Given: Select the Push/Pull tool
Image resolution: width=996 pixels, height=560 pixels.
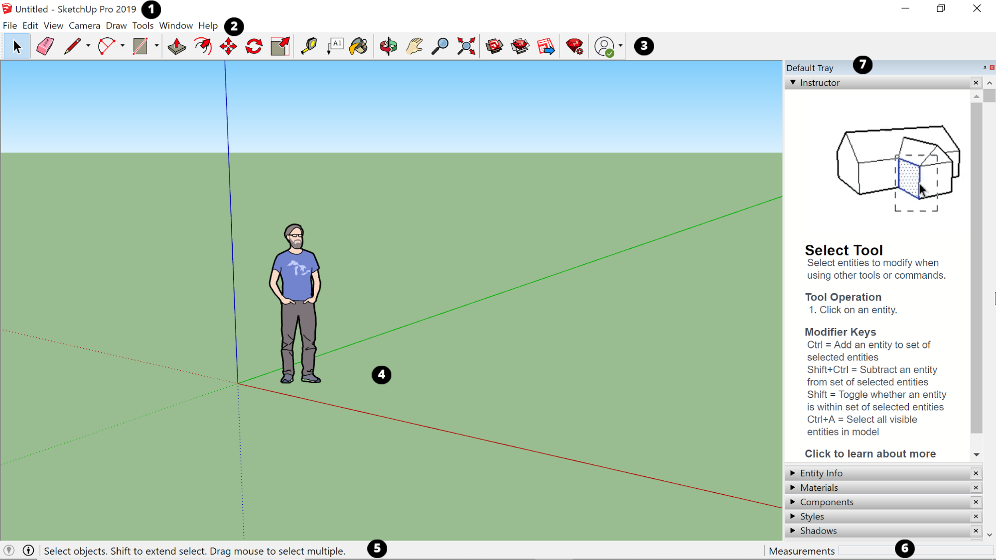Looking at the screenshot, I should (176, 46).
